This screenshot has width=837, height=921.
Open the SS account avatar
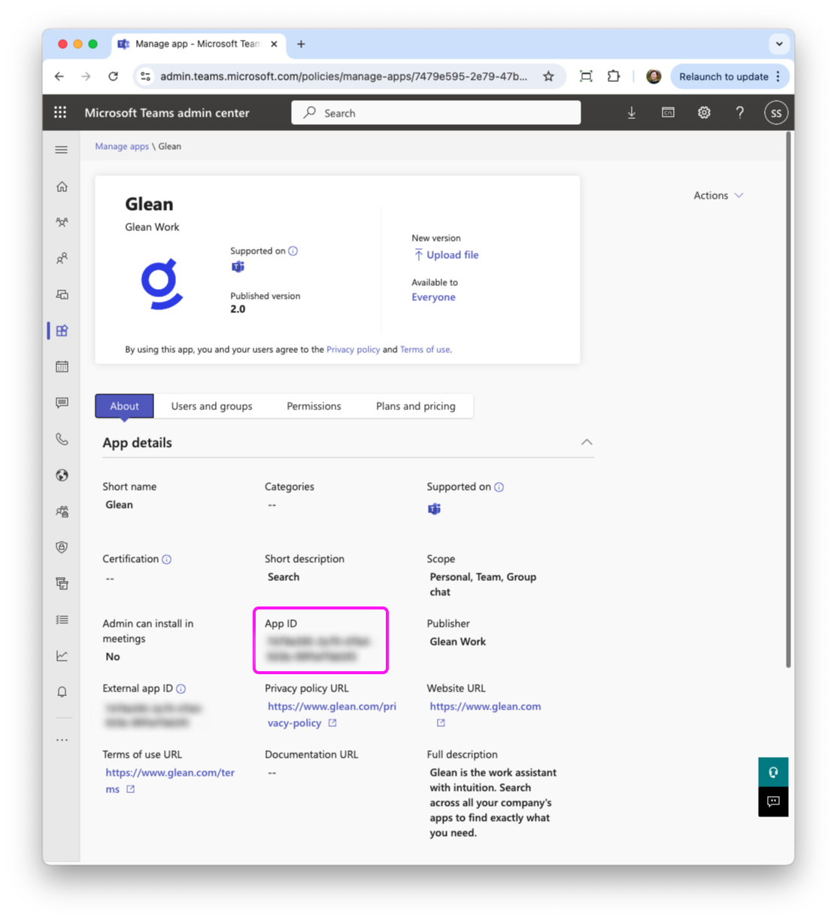776,113
